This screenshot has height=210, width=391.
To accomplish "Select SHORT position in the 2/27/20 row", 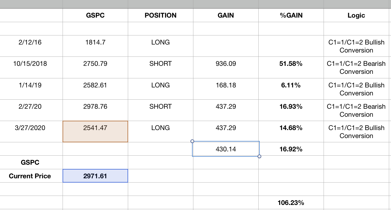I will [x=161, y=107].
